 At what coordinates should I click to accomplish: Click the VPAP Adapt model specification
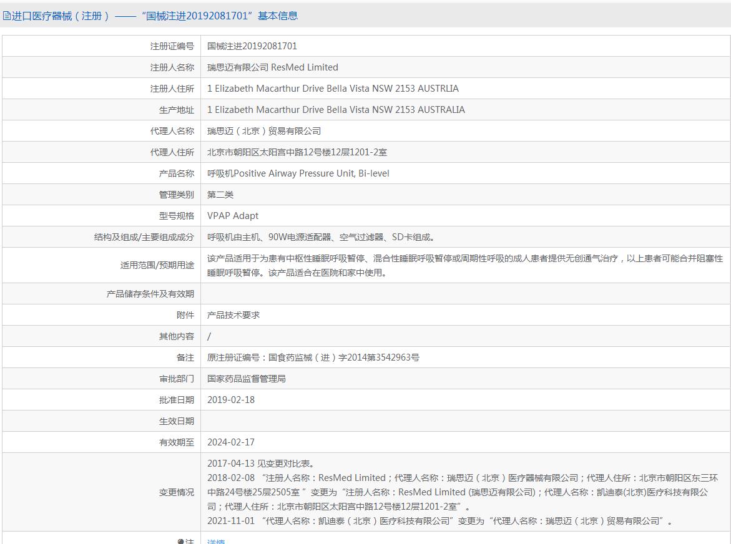233,216
